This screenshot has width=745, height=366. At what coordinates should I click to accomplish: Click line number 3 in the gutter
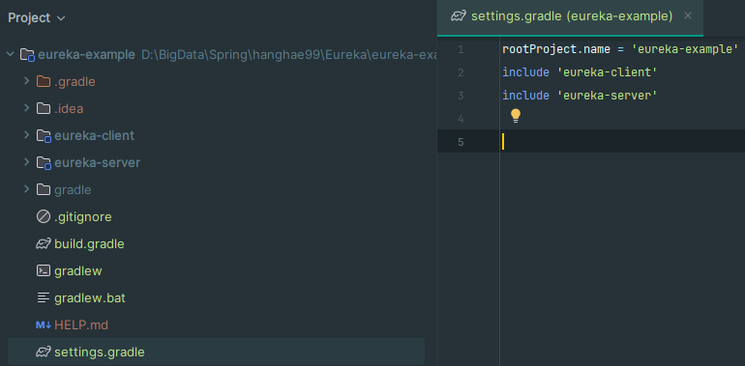461,96
